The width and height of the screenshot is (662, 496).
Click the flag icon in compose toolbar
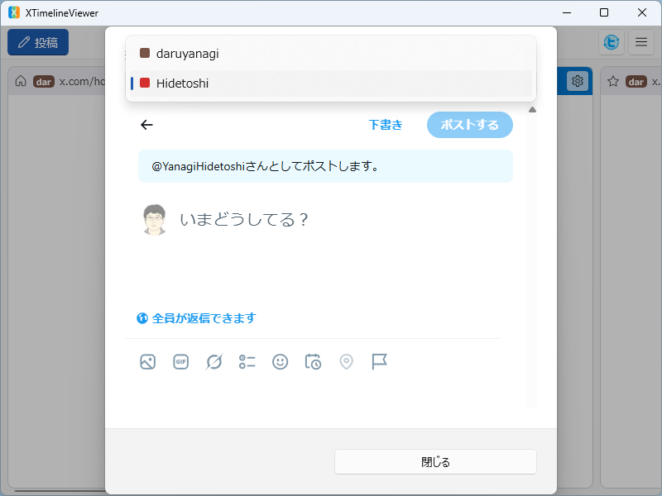pos(379,362)
